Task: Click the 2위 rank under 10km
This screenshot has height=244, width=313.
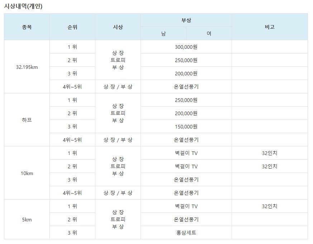Action: 72,166
